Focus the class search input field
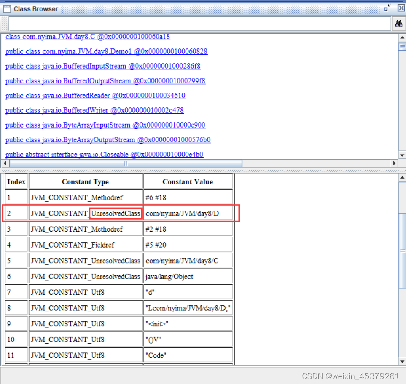 pyautogui.click(x=200, y=24)
